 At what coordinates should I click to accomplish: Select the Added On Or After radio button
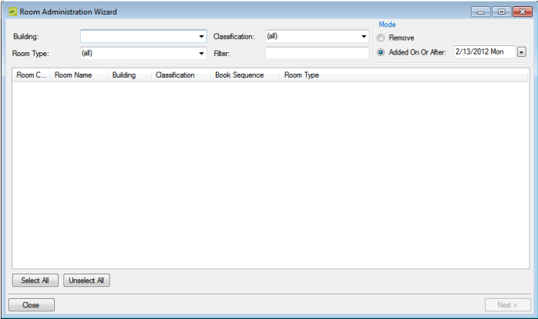click(381, 52)
